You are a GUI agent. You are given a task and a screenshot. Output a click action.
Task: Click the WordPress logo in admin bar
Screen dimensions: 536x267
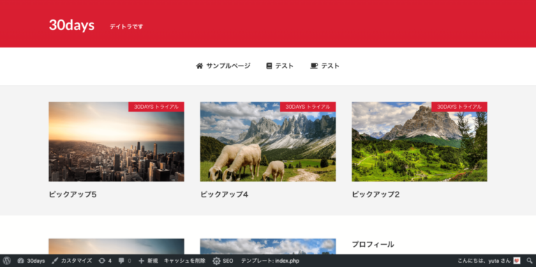(x=6, y=261)
